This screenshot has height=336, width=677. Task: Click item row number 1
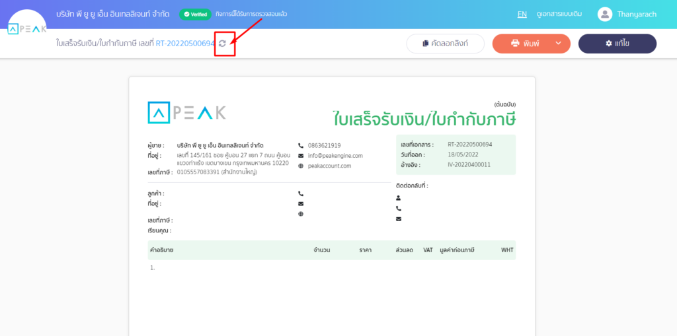(152, 268)
